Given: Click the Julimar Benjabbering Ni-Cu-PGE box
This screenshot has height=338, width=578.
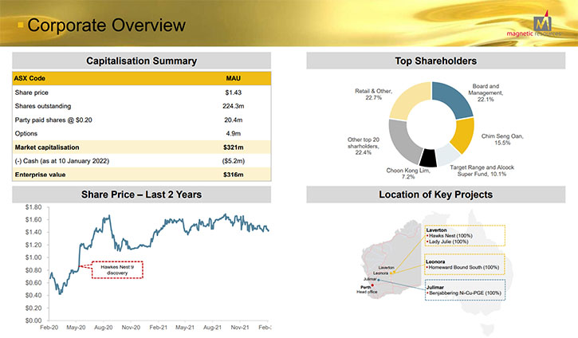Looking at the screenshot, I should click(x=465, y=290).
